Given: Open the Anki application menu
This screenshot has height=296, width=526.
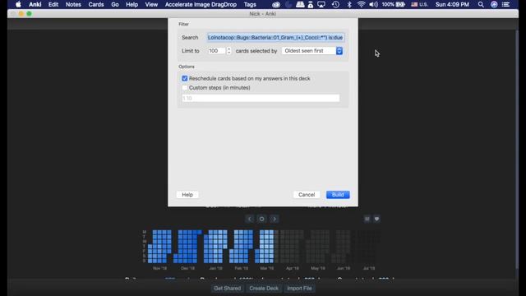Looking at the screenshot, I should [35, 4].
